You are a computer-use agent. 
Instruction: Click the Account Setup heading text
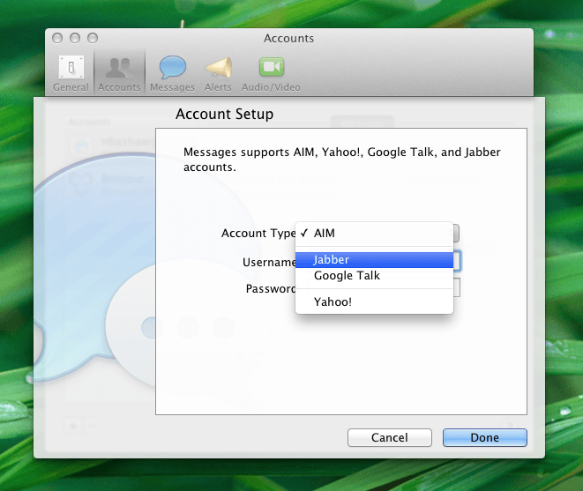224,115
